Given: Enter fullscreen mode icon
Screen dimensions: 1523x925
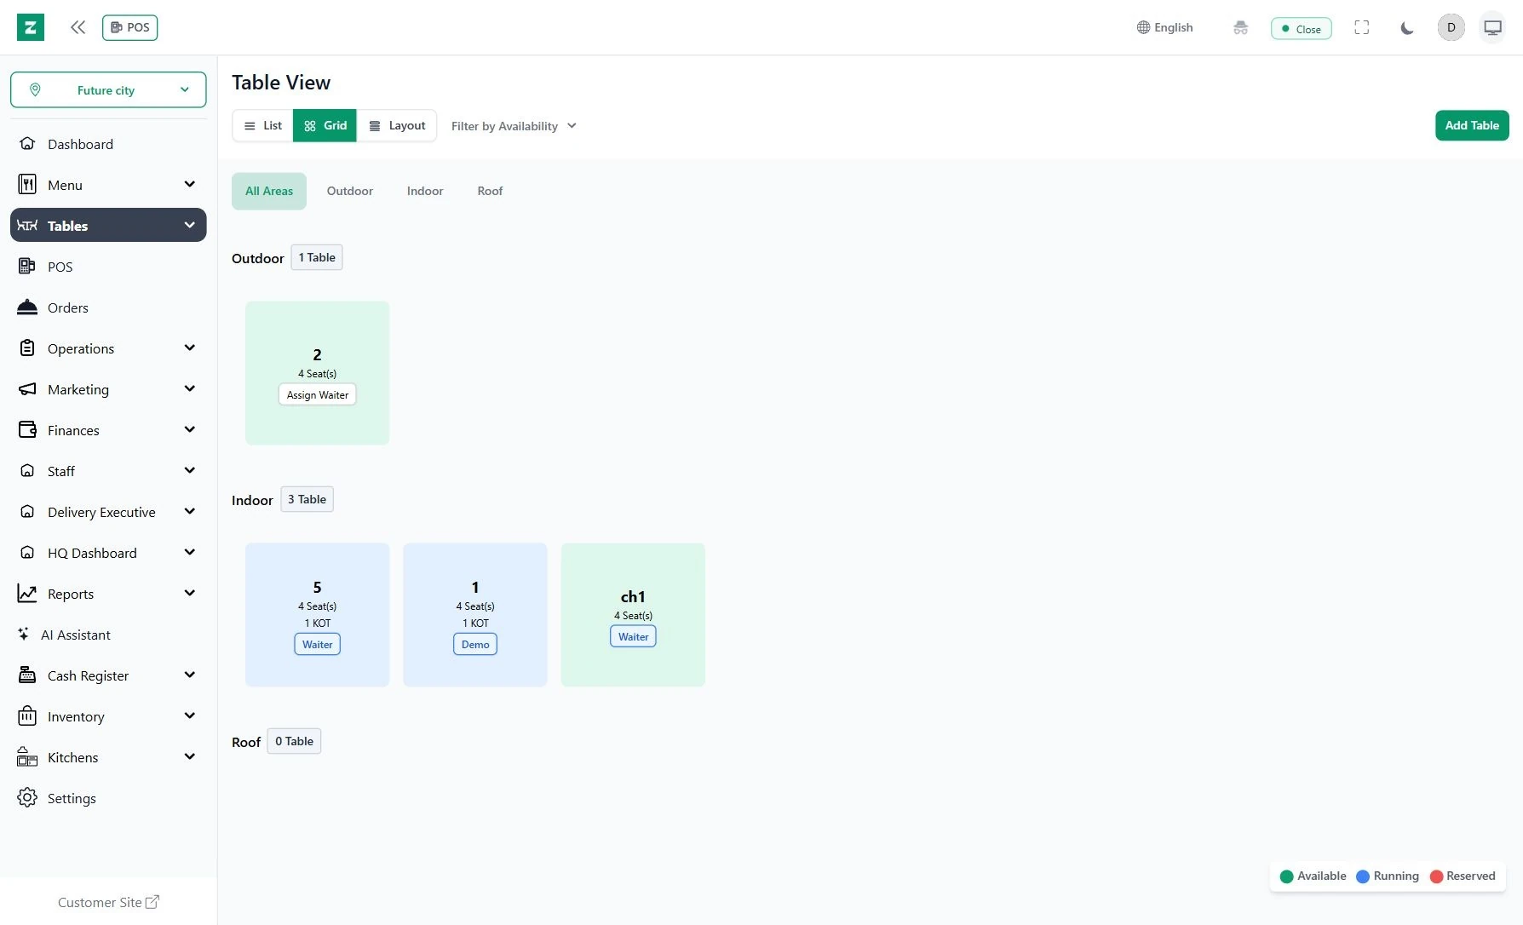Looking at the screenshot, I should tap(1362, 28).
